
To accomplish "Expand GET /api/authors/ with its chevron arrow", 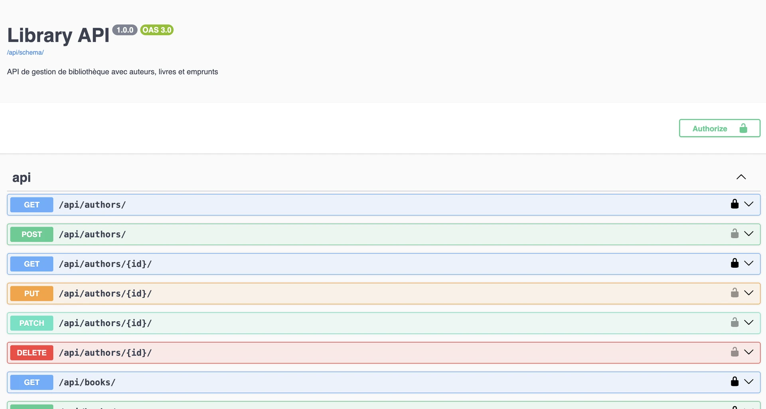I will (x=749, y=204).
